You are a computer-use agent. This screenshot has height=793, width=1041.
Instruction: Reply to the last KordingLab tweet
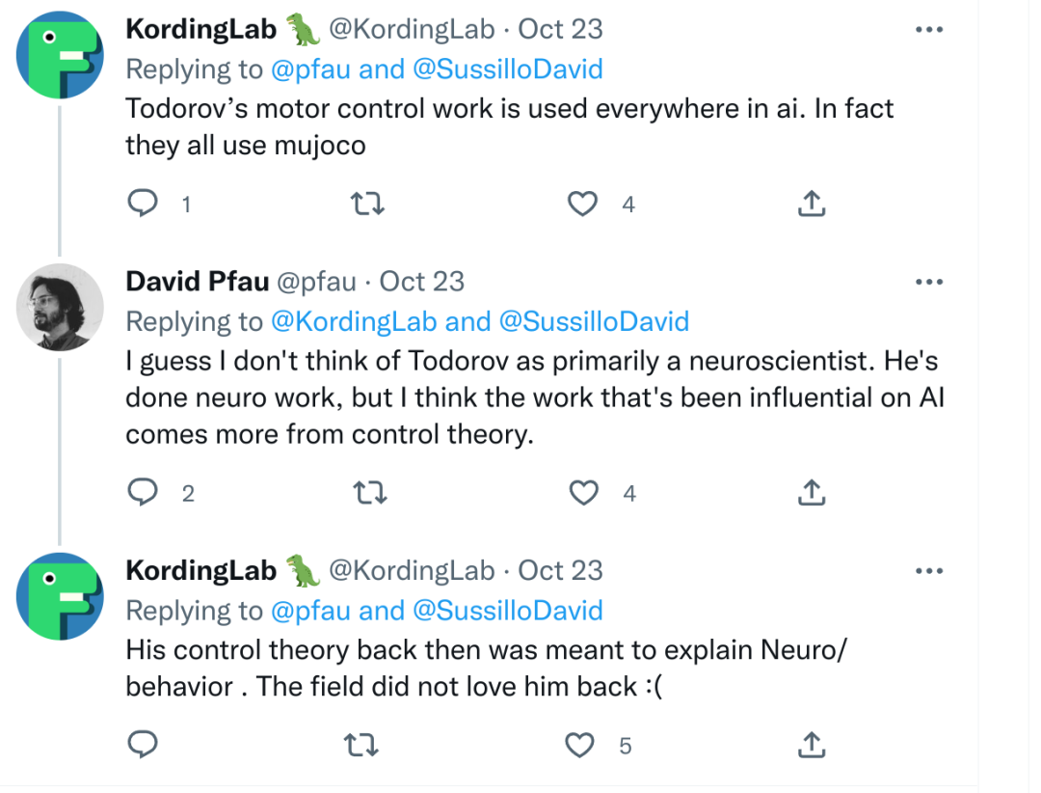coord(143,745)
